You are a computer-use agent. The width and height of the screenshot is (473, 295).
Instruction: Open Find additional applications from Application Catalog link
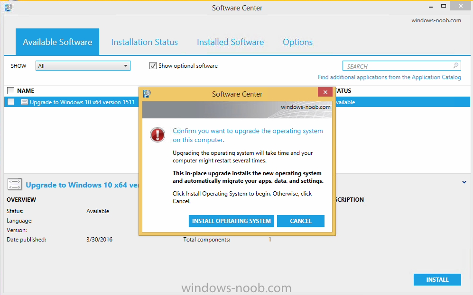(390, 77)
